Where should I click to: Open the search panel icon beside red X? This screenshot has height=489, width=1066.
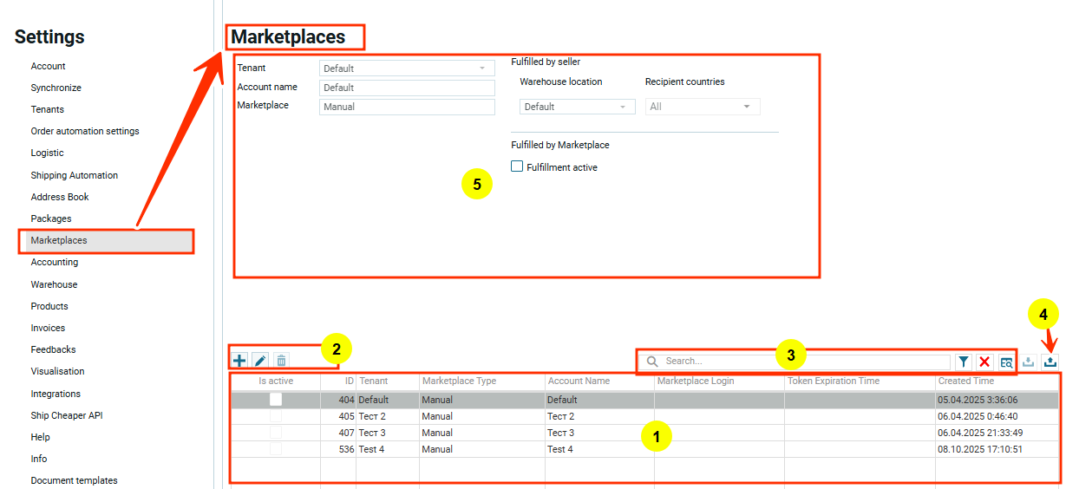tap(1006, 362)
